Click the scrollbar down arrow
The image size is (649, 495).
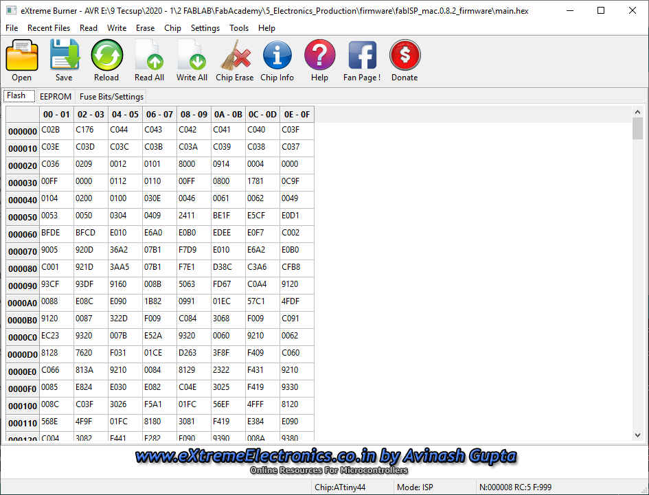(637, 435)
